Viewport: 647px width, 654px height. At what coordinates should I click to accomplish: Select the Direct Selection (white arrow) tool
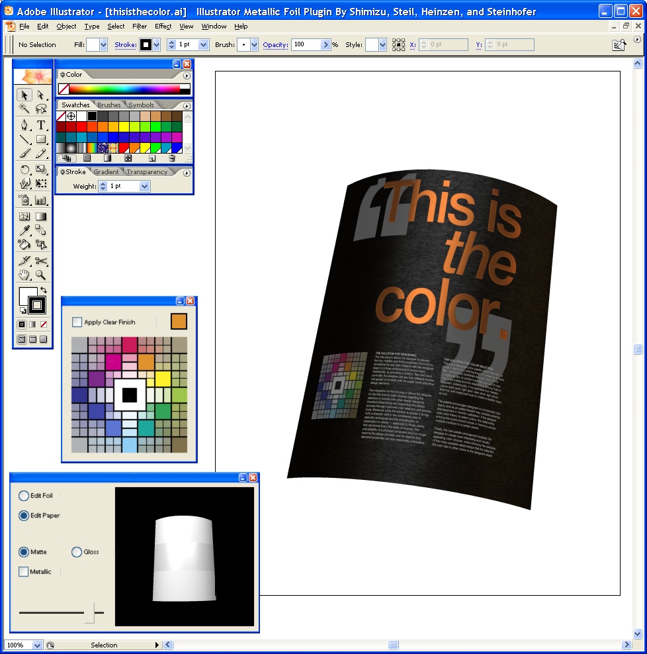click(41, 95)
